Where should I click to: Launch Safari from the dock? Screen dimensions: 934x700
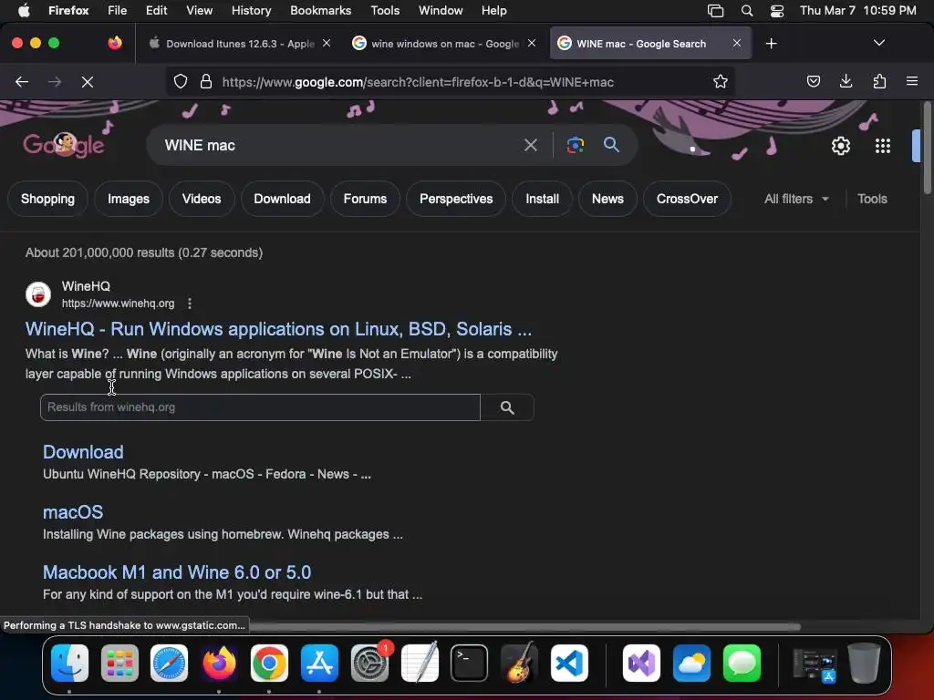click(169, 663)
